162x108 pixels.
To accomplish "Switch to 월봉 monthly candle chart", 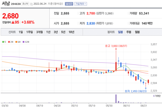I will pyautogui.click(x=137, y=32).
